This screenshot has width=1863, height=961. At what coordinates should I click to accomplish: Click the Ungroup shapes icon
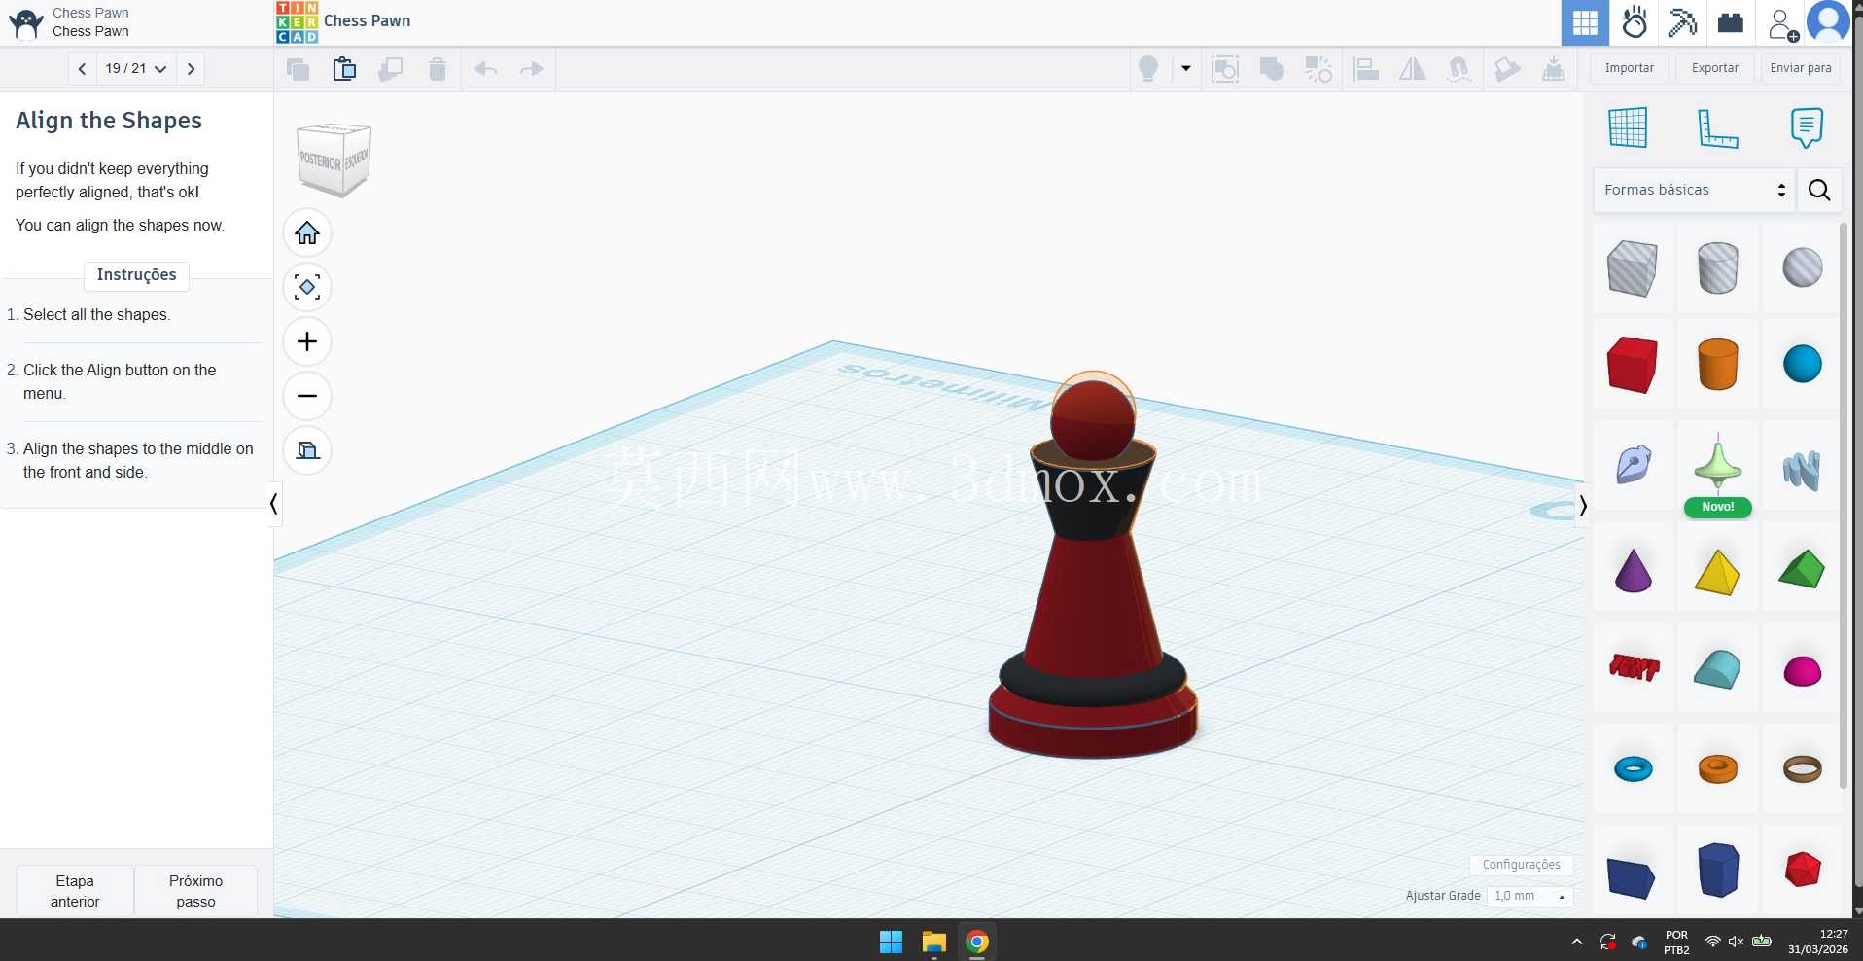click(x=1318, y=69)
